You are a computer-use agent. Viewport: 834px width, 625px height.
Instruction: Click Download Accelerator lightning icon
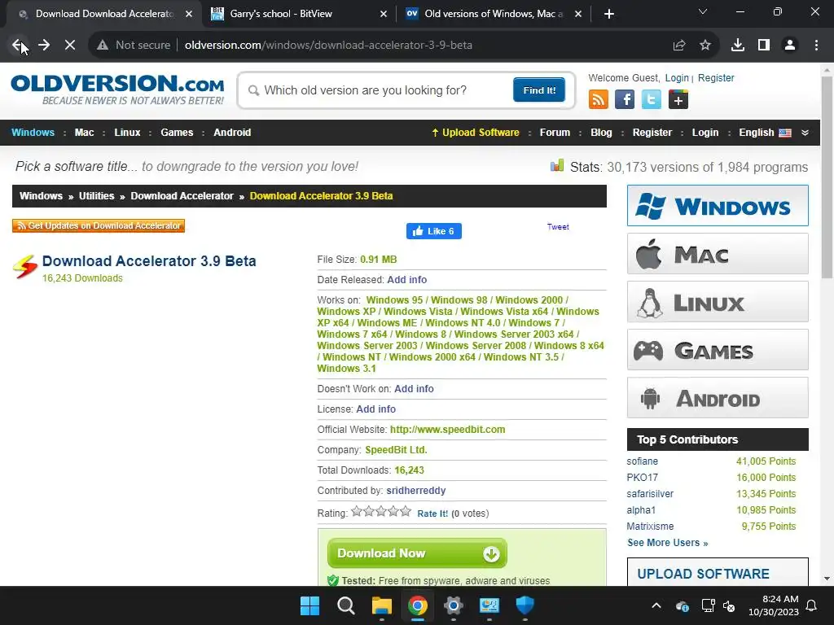[25, 266]
